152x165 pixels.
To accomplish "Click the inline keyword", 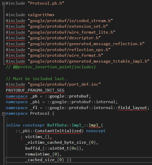I will point(13,125).
